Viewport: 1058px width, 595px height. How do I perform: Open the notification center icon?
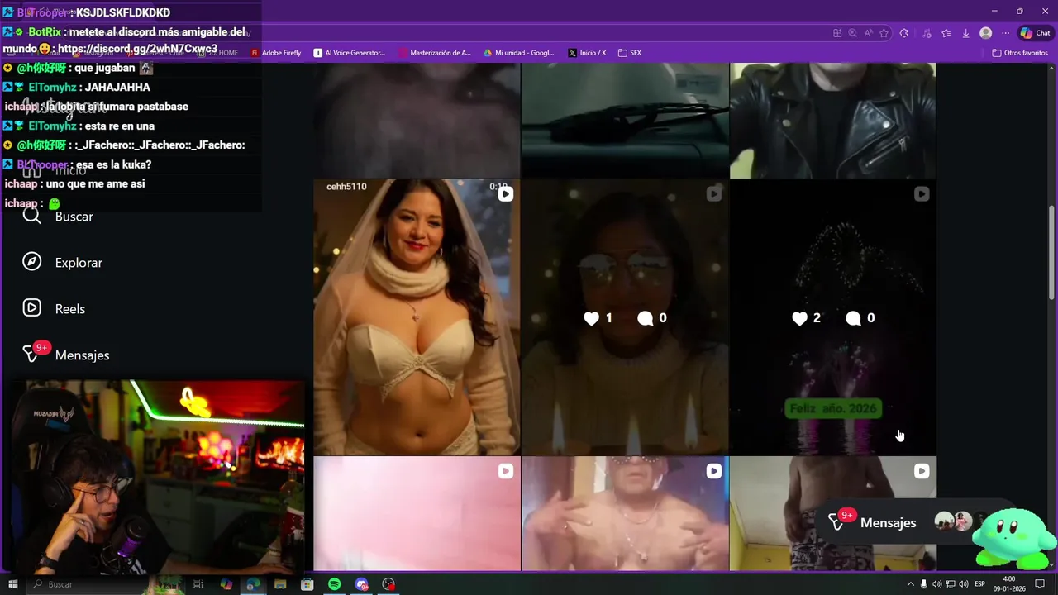click(1040, 584)
